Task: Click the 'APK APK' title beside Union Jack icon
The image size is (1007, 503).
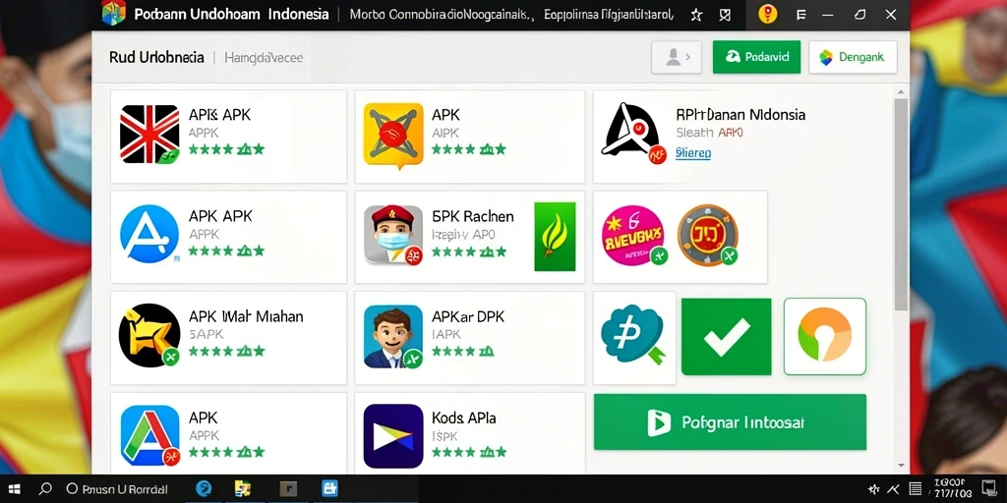Action: point(219,116)
